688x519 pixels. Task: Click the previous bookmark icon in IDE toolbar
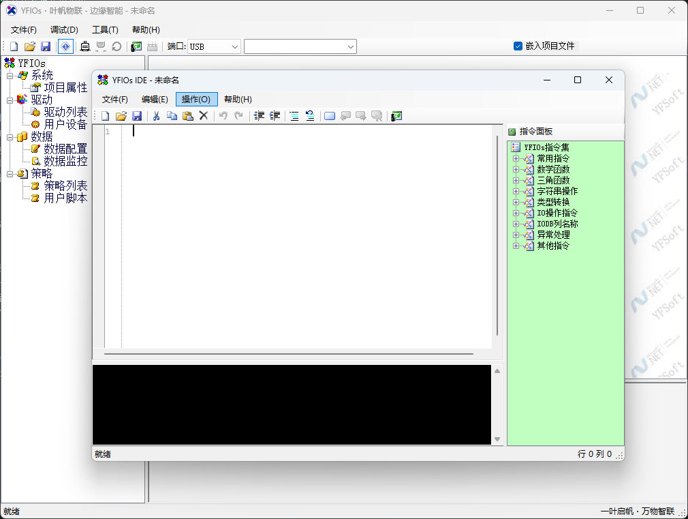[345, 116]
